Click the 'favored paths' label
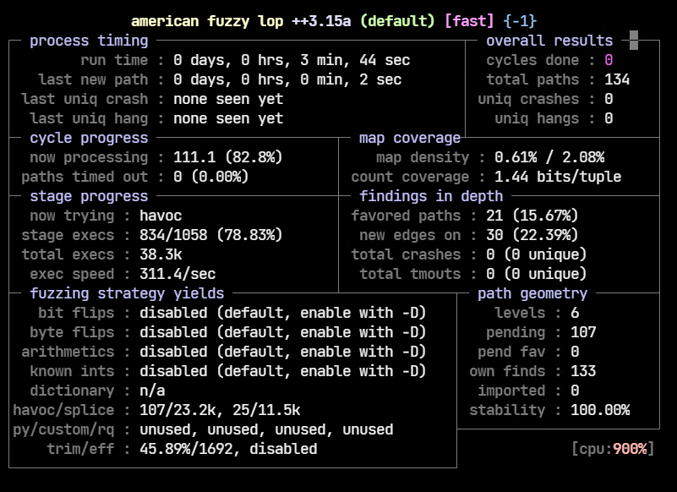Image resolution: width=677 pixels, height=492 pixels. pyautogui.click(x=406, y=216)
